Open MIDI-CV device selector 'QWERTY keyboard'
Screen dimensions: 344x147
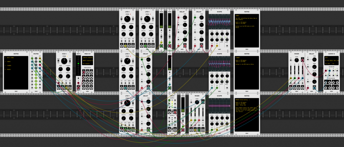click(88, 60)
